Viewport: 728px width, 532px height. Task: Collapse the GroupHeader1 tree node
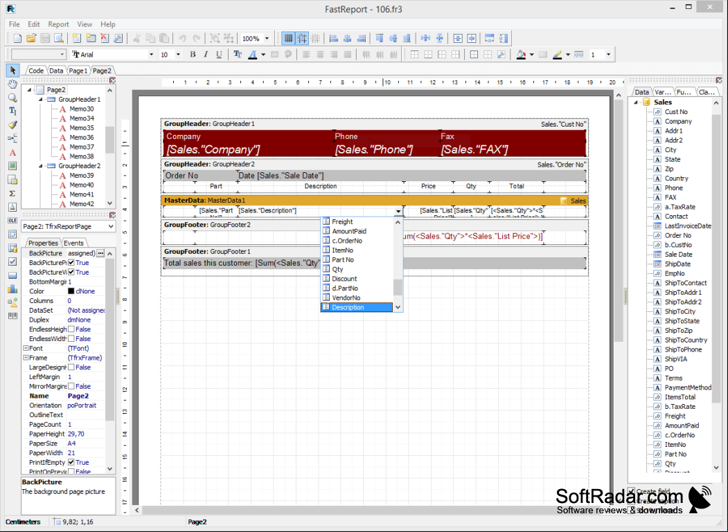(40, 99)
